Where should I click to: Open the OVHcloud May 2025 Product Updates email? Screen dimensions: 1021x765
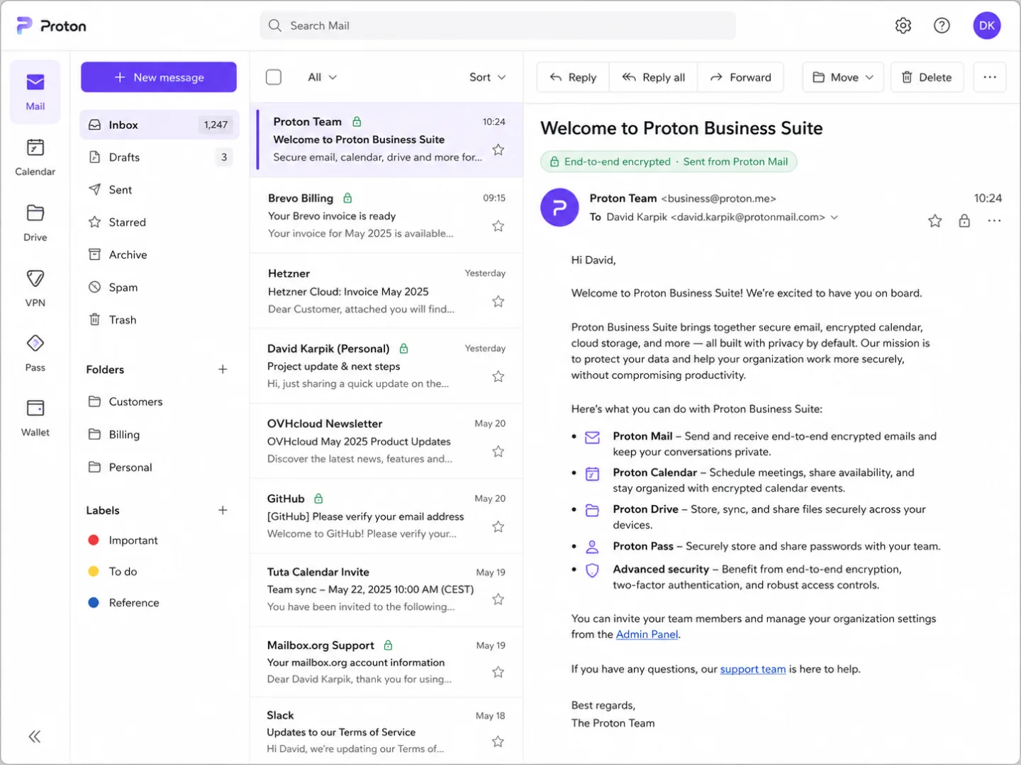click(x=386, y=441)
